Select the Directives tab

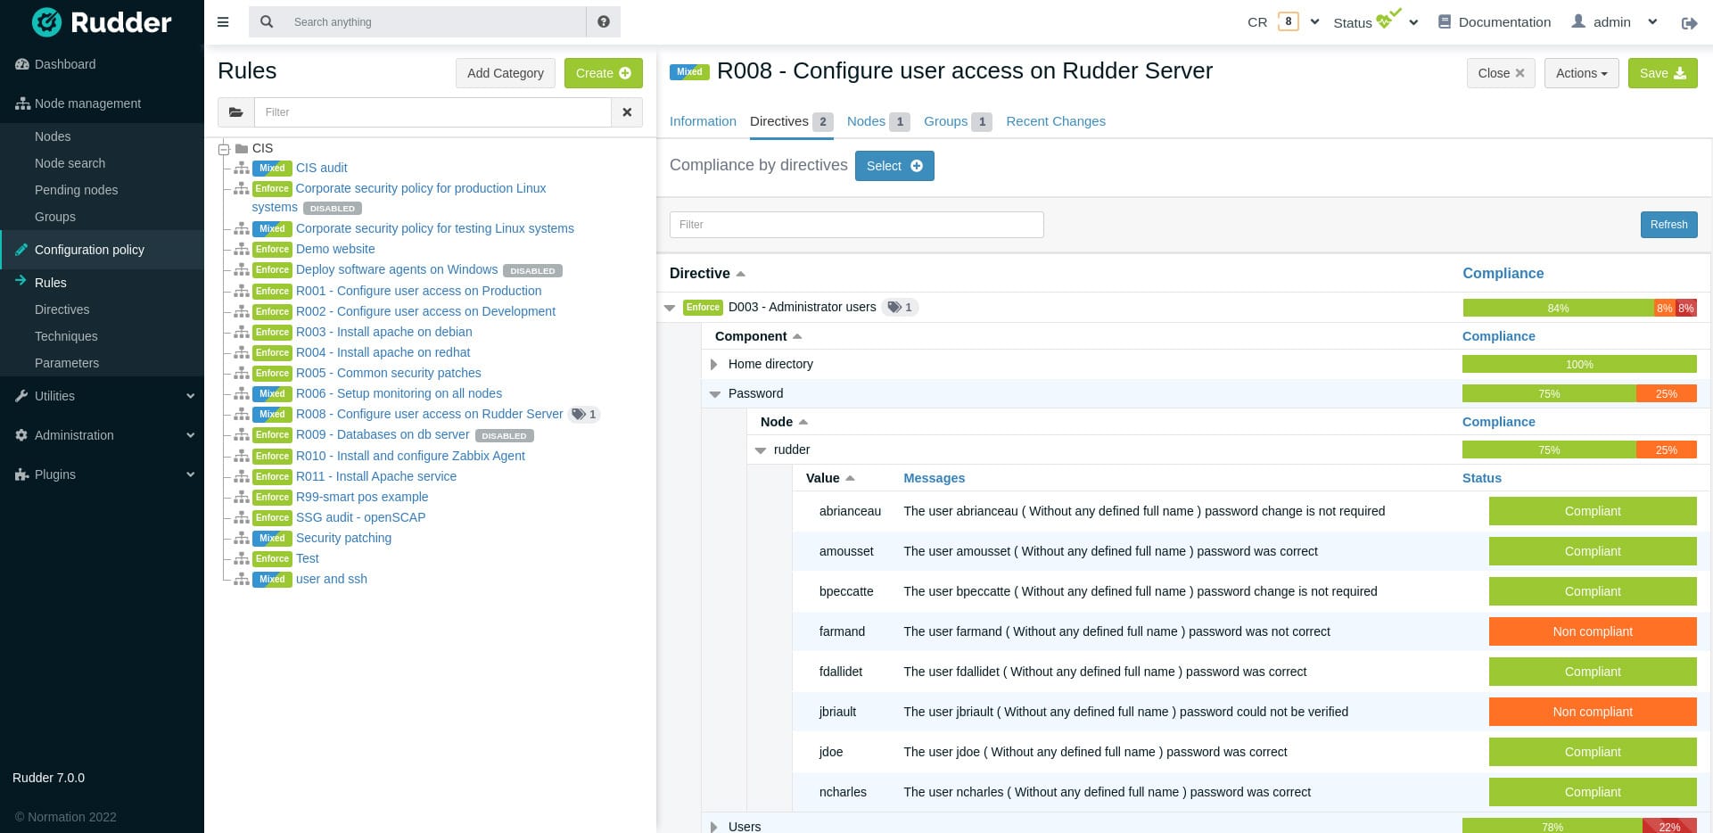pyautogui.click(x=791, y=121)
